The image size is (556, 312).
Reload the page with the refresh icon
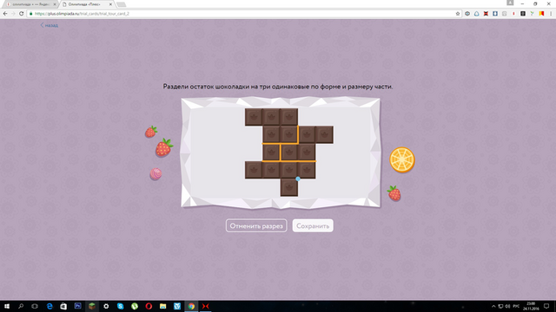[x=21, y=14]
